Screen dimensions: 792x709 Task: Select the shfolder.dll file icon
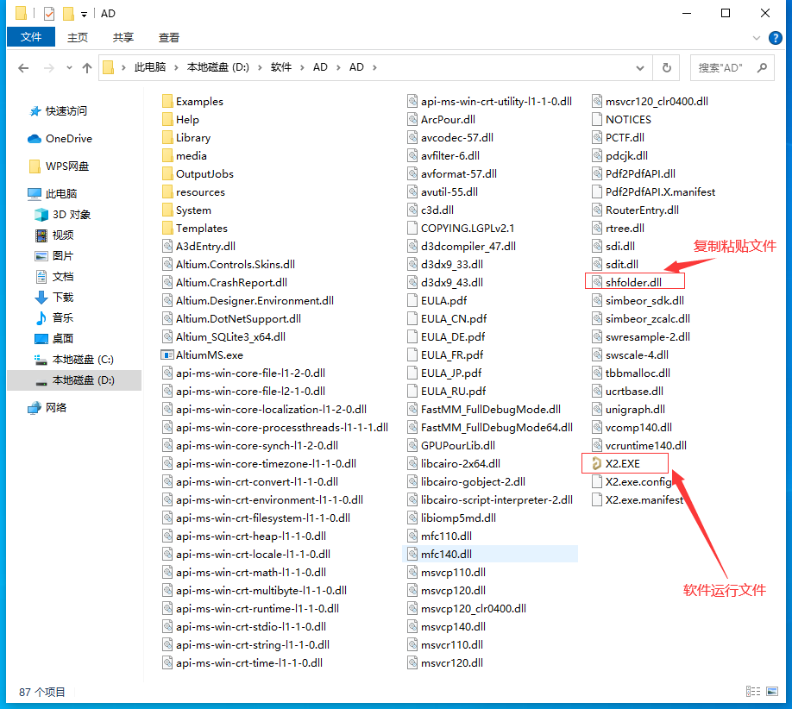click(x=597, y=282)
